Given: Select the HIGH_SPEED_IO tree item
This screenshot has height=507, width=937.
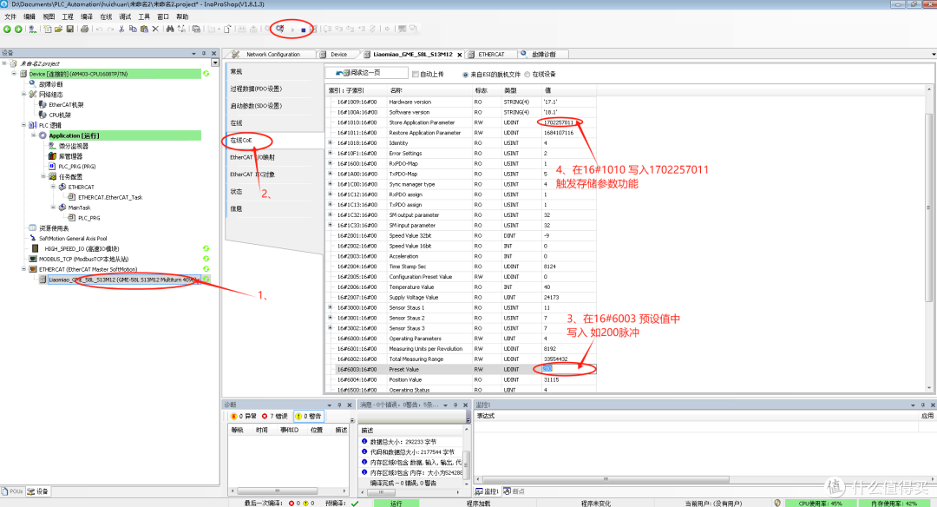Looking at the screenshot, I should point(82,248).
